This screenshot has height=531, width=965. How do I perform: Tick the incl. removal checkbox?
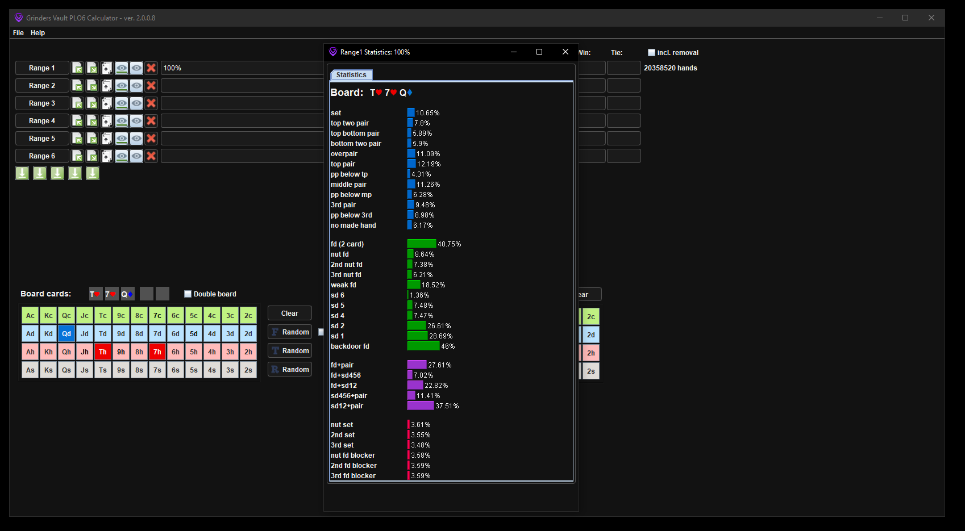tap(651, 53)
